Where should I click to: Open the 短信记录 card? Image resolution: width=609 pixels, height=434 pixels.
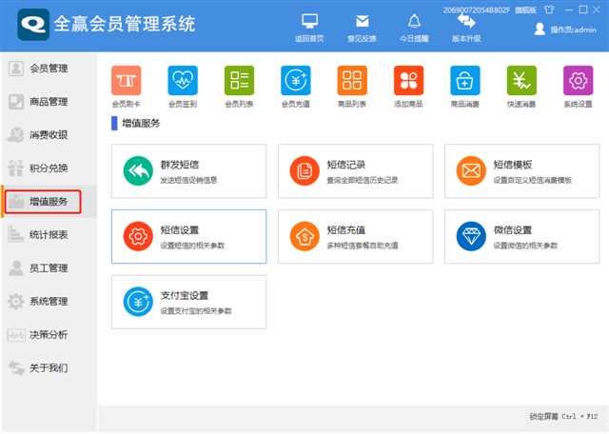[x=355, y=171]
